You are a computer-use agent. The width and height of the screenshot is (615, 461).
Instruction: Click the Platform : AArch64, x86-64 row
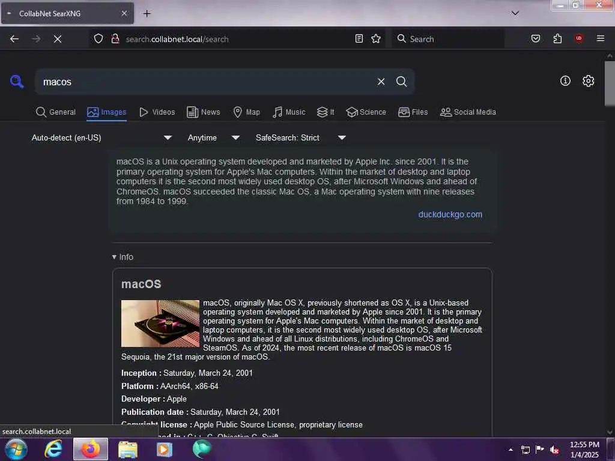tap(170, 386)
